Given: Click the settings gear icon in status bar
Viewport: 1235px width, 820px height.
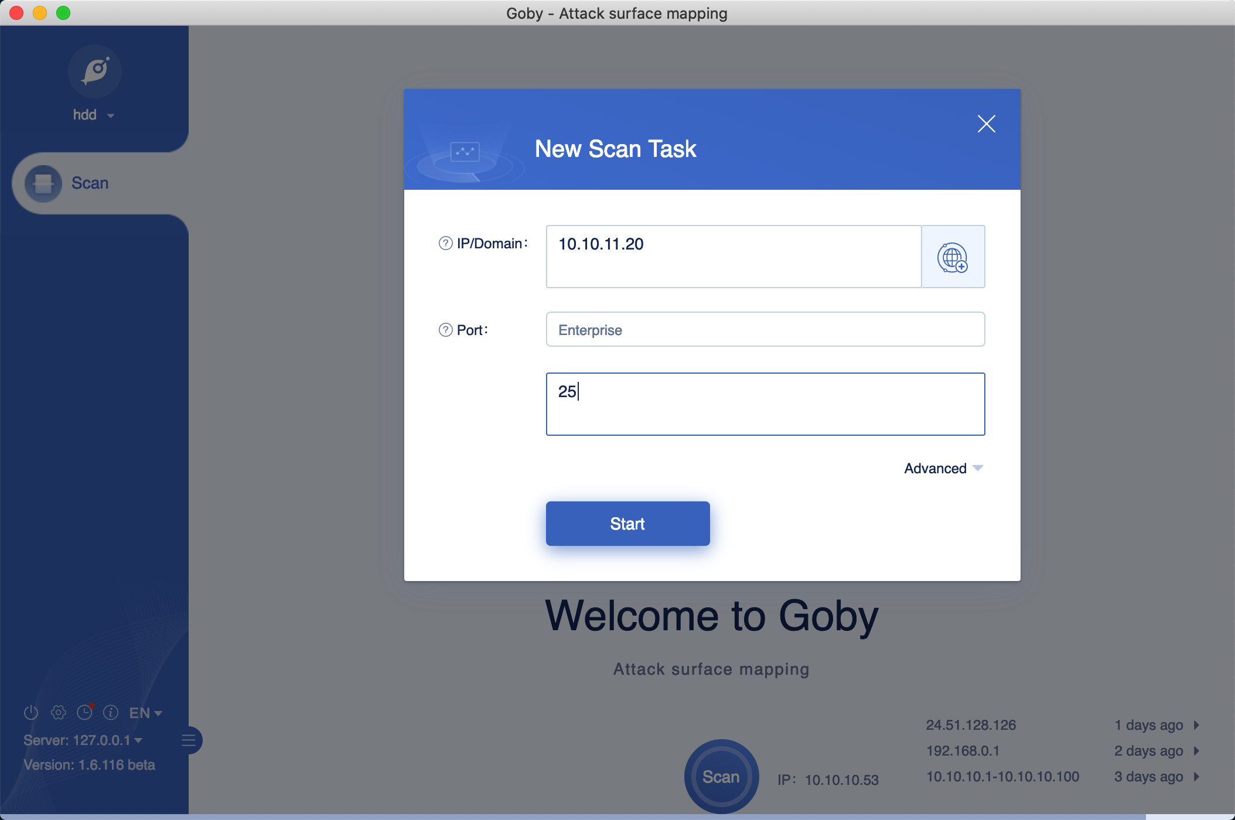Looking at the screenshot, I should click(59, 712).
